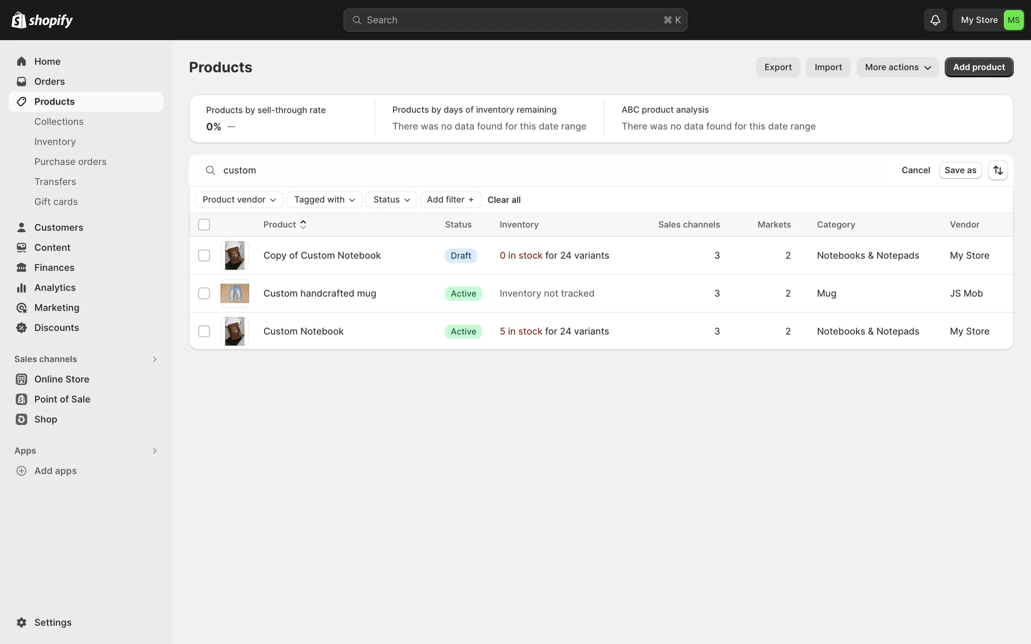
Task: Navigate to Collections in the sidebar
Action: 59,122
